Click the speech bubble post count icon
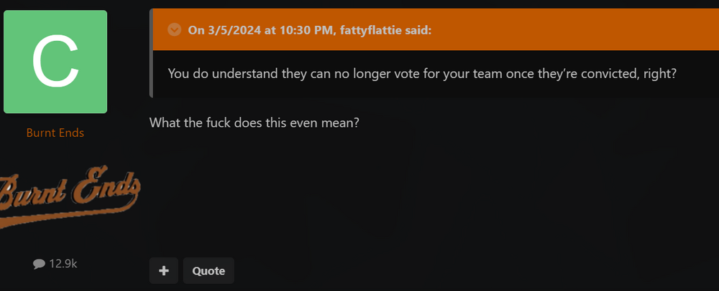The image size is (719, 291). pos(39,264)
